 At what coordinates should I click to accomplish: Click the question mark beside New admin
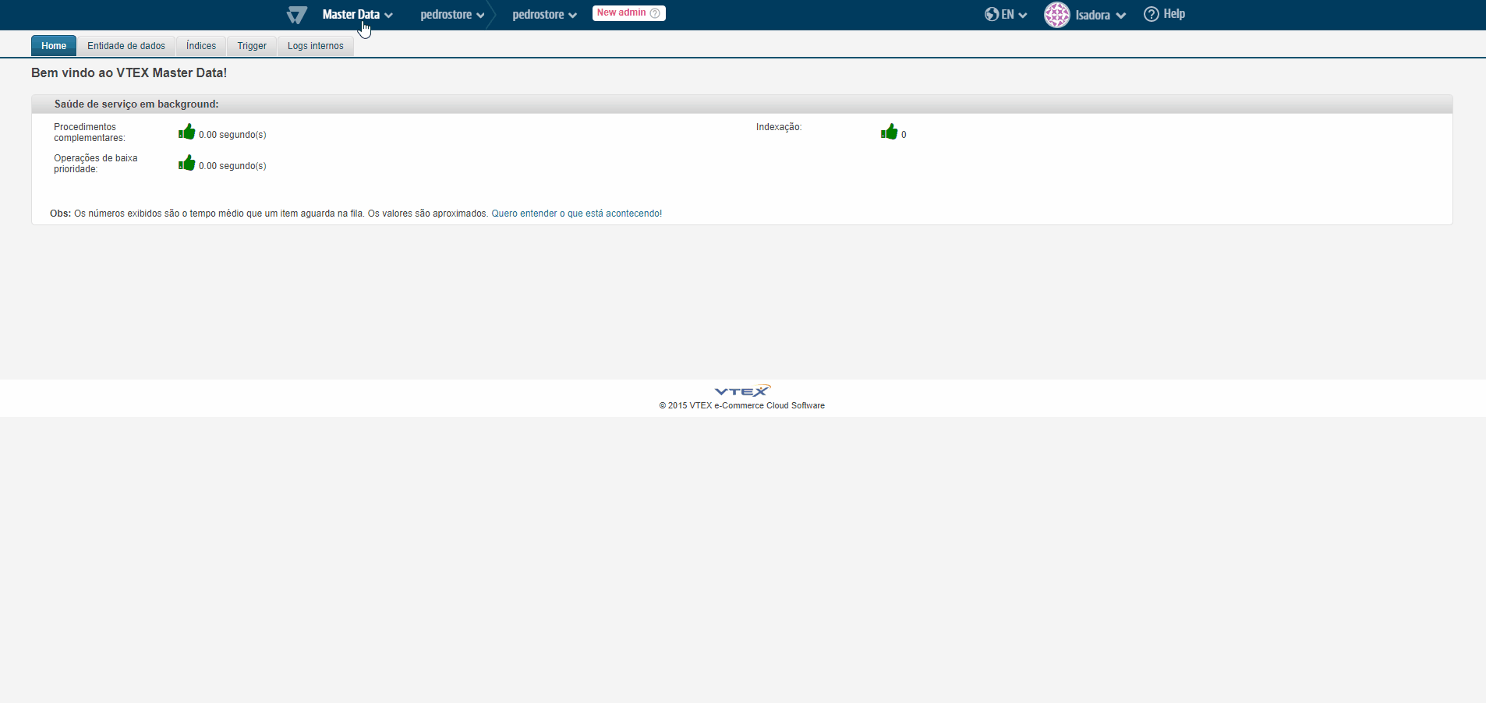[x=655, y=13]
